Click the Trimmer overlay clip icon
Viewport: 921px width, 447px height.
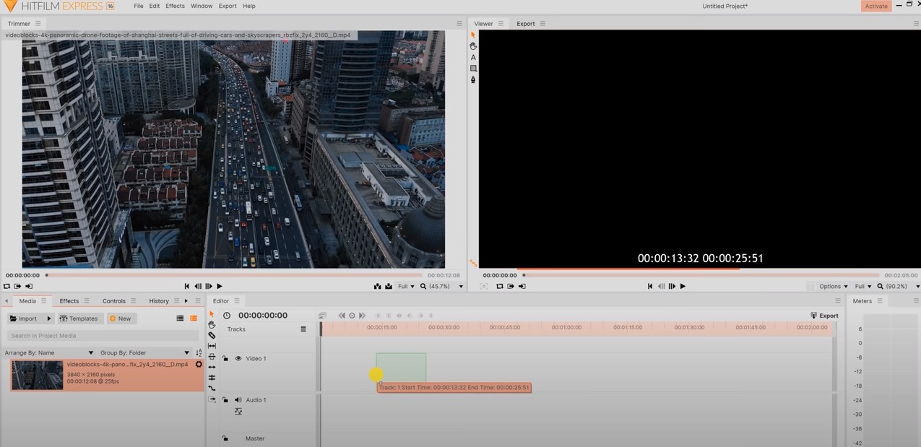click(389, 287)
